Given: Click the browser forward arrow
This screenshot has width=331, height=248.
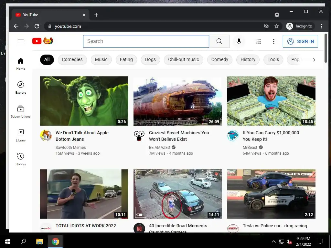Looking at the screenshot, I should pos(27,26).
